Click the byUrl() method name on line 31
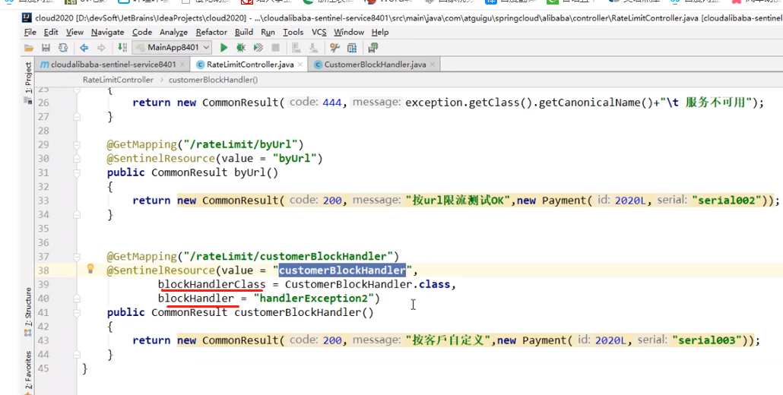 click(256, 172)
